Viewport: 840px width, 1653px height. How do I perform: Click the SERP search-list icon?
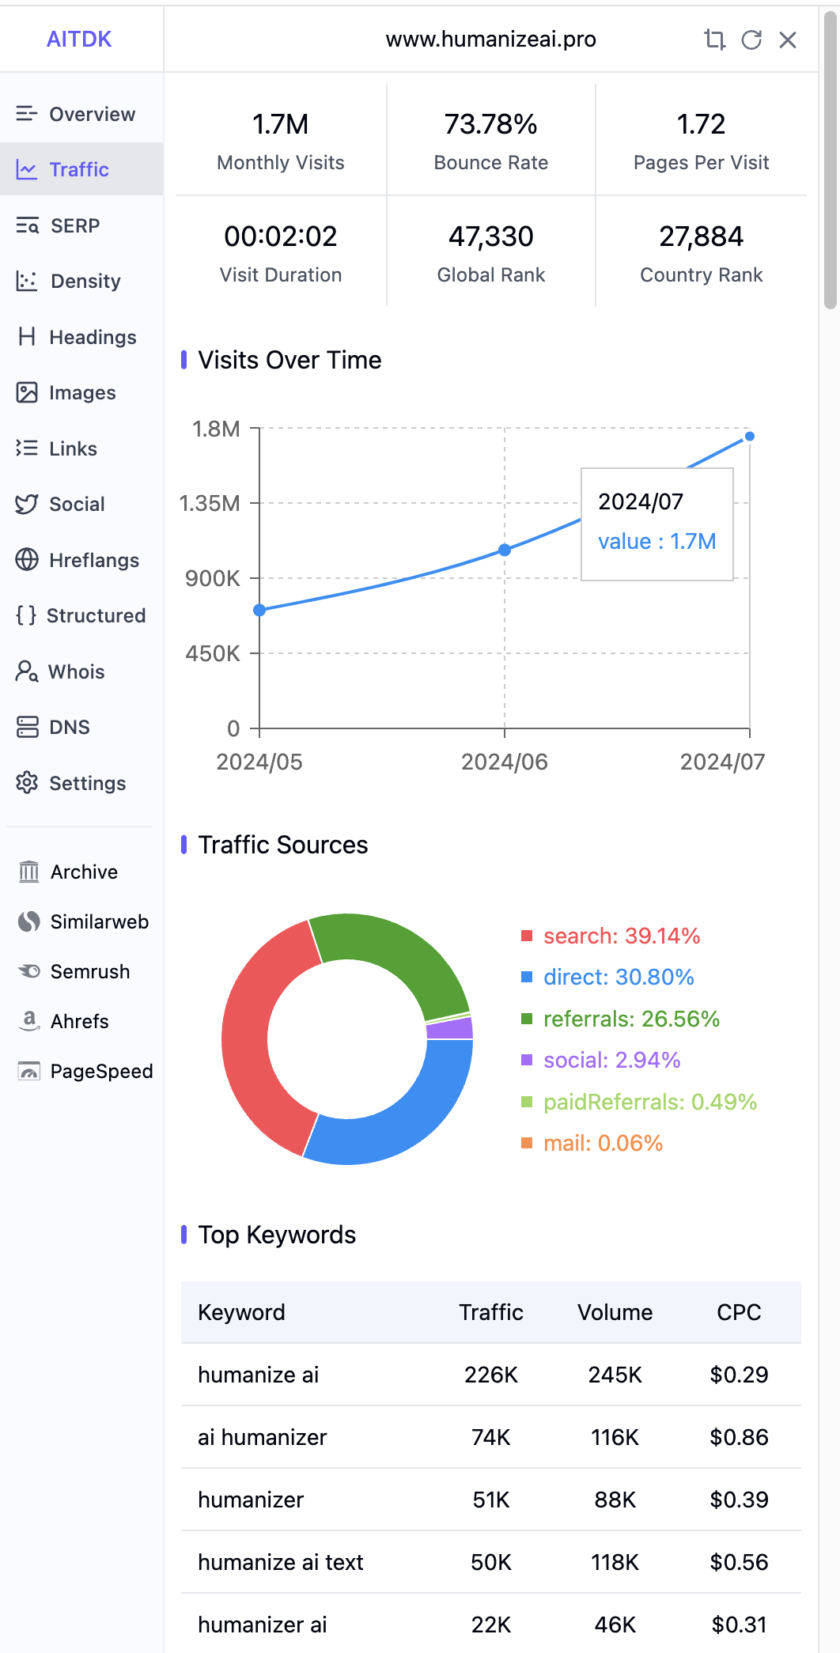click(x=27, y=225)
